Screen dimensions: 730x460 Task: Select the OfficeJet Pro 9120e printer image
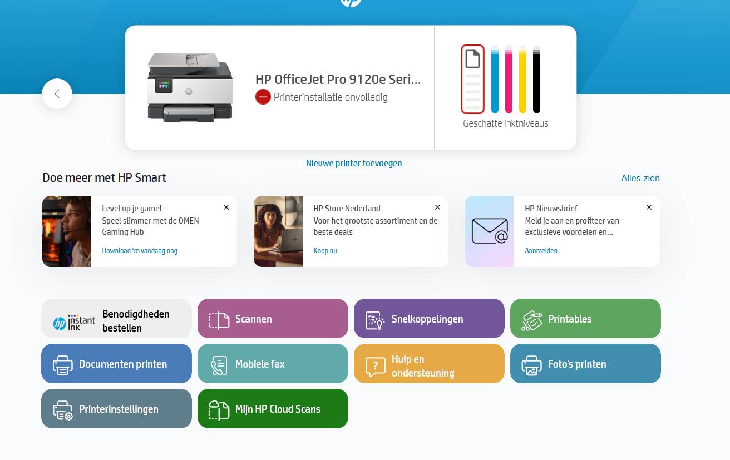pos(190,87)
